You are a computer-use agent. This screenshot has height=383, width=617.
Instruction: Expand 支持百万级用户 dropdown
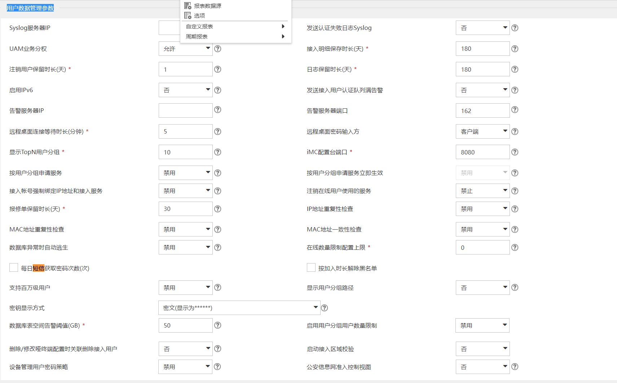coord(185,288)
